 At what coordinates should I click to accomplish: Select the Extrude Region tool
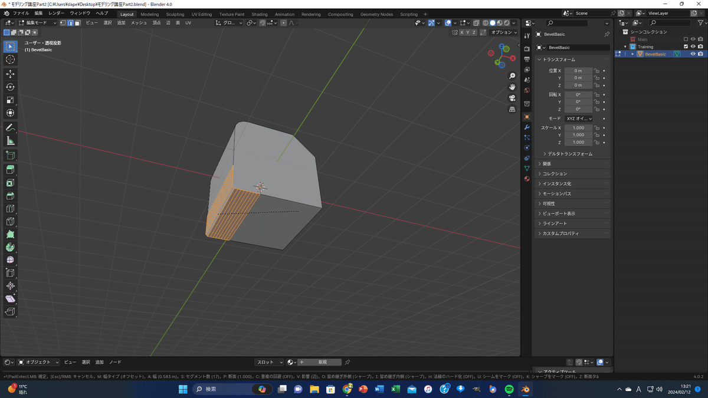[10, 170]
